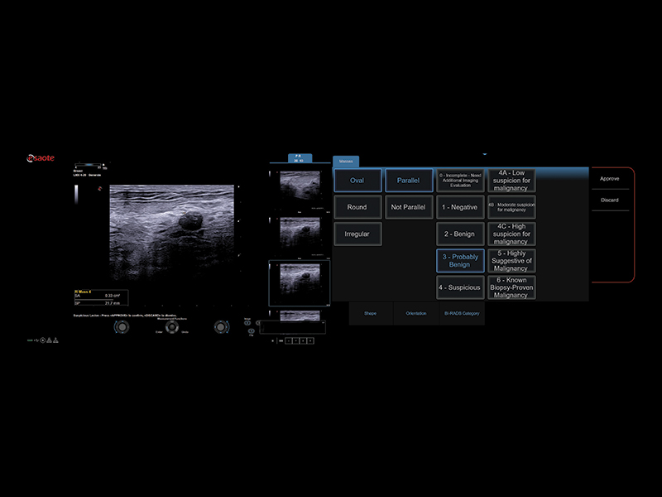The width and height of the screenshot is (662, 497).
Task: Click the left rotary knob control
Action: 122,327
